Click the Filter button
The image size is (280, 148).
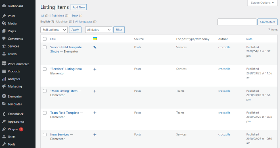click(119, 30)
